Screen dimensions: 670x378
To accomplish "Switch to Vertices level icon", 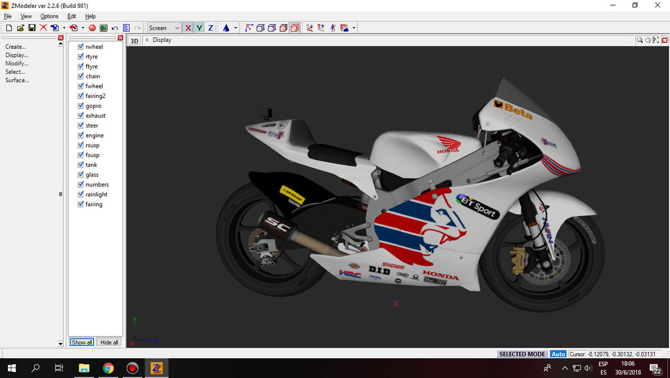I will click(249, 28).
